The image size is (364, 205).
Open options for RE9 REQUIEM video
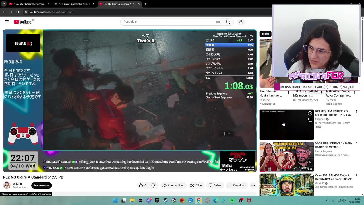tap(357, 112)
